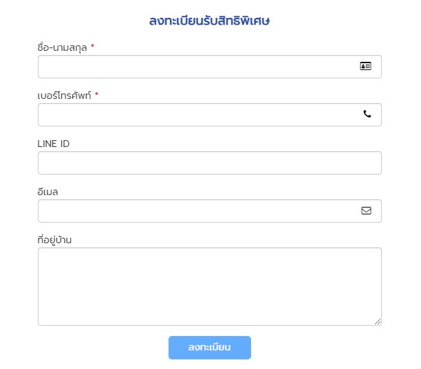Focus the ชื่อ-นามสกุล text input
The height and width of the screenshot is (369, 421).
[x=209, y=67]
